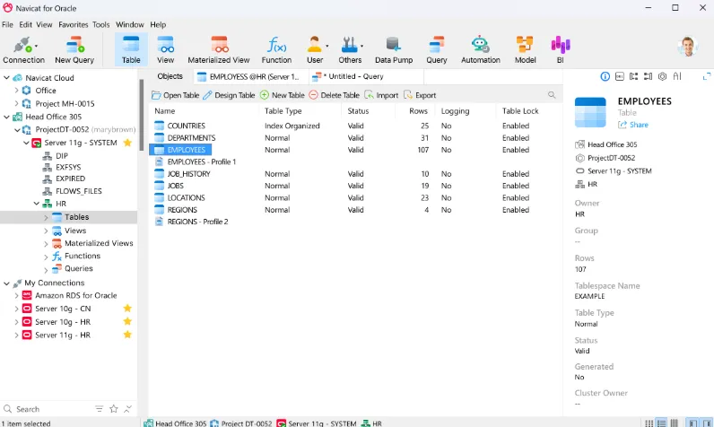Switch to the Objects tab

(170, 76)
